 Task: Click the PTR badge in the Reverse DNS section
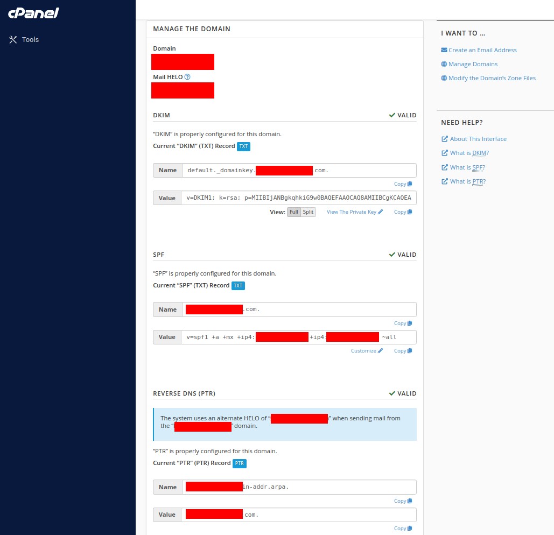pos(239,463)
